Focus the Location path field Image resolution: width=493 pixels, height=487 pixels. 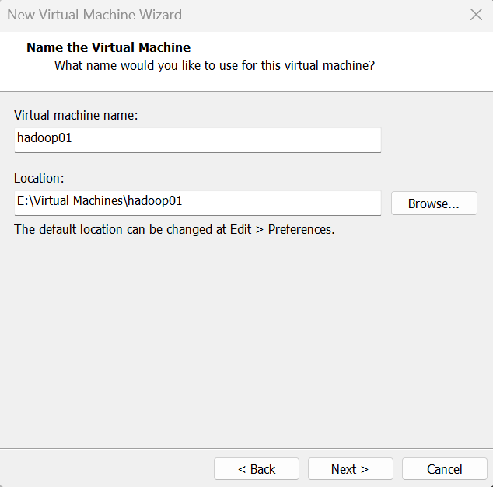click(x=198, y=203)
